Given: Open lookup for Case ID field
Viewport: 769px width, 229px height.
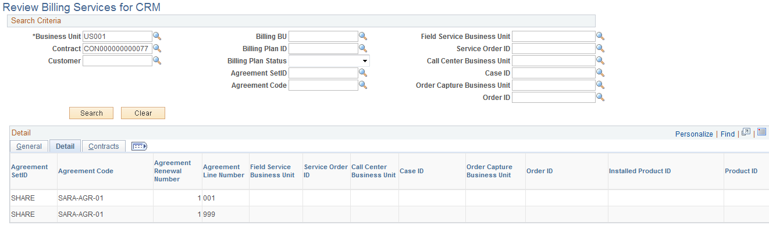Looking at the screenshot, I should (600, 73).
